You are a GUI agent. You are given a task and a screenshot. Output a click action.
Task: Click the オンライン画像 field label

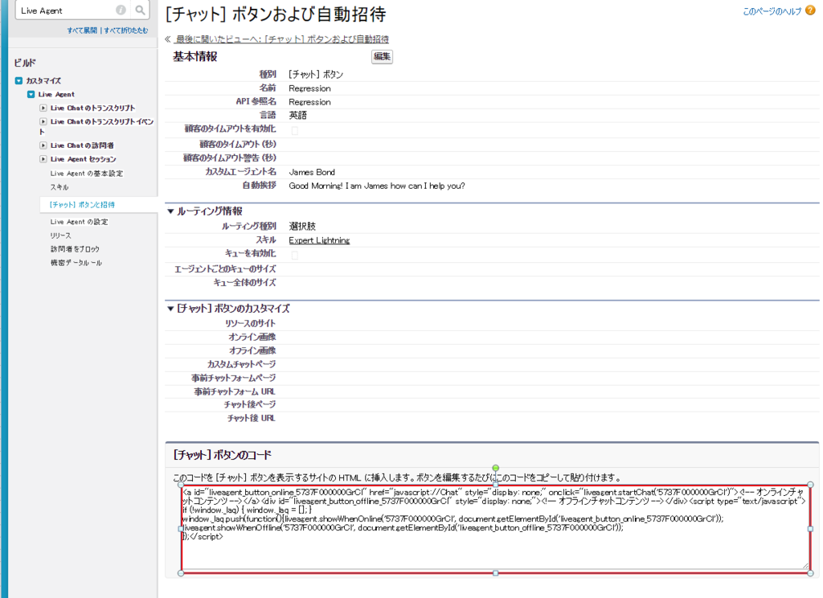(252, 337)
